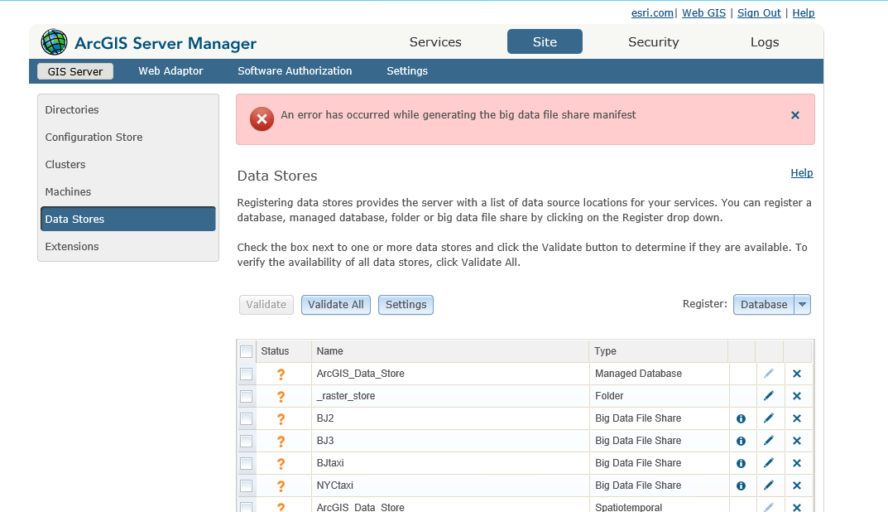Check the NYCtaxi row checkbox
Image resolution: width=888 pixels, height=512 pixels.
(x=247, y=486)
